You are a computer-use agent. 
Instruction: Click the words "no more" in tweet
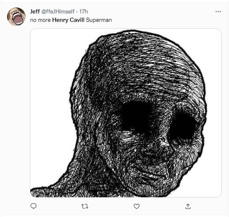pyautogui.click(x=41, y=20)
